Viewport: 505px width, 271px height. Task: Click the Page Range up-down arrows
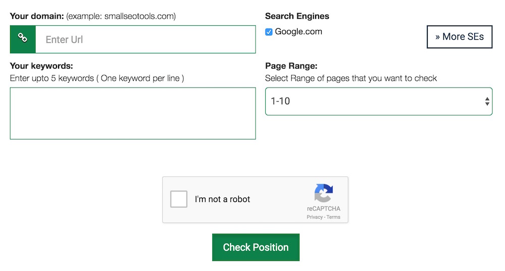[487, 101]
